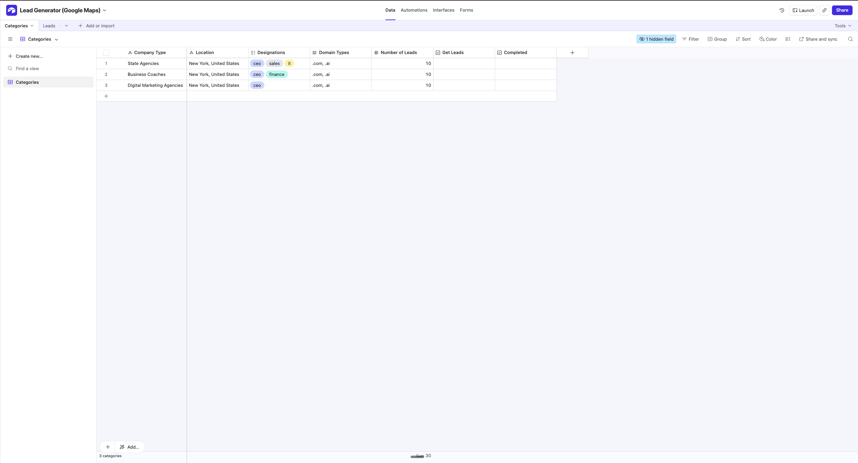Click the Color paint bucket tool
The height and width of the screenshot is (463, 858).
pos(768,39)
